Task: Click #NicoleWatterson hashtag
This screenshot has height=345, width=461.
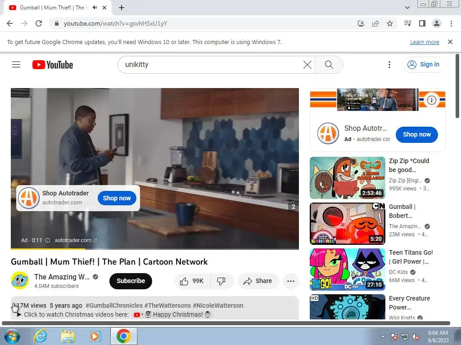Action: (x=218, y=305)
